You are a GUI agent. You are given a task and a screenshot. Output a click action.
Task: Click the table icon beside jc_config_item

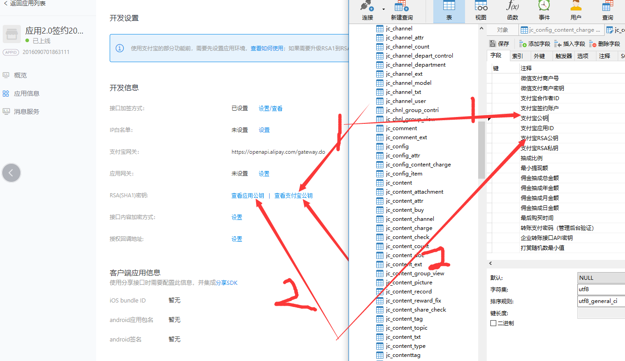point(380,174)
